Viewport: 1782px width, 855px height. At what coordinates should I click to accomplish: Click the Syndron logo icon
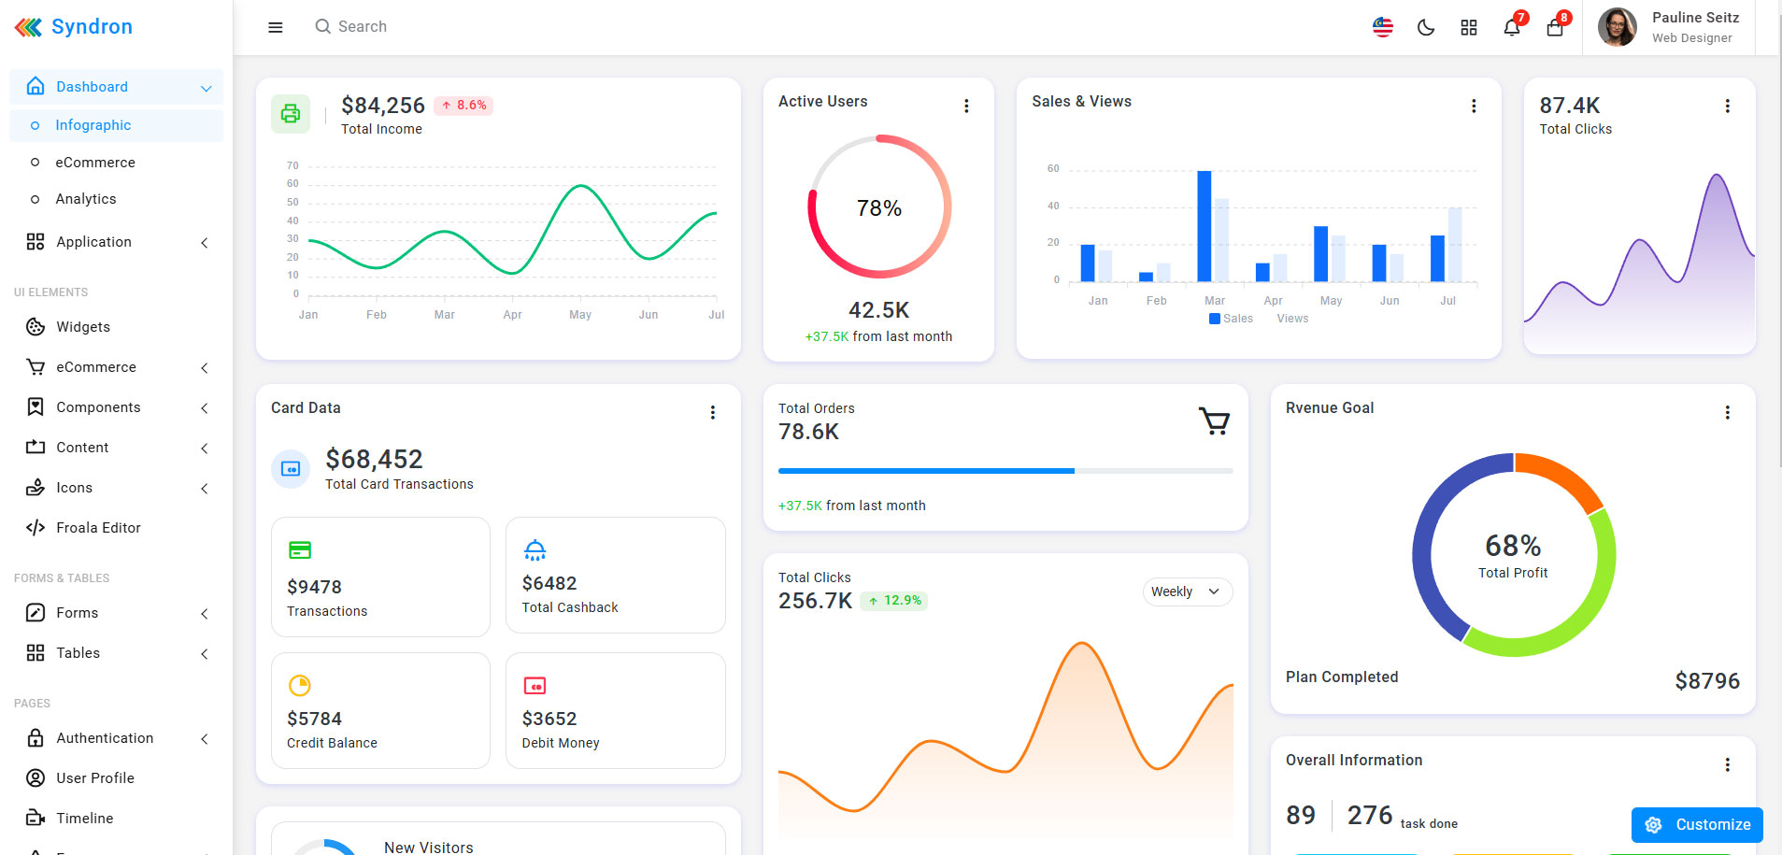point(28,27)
